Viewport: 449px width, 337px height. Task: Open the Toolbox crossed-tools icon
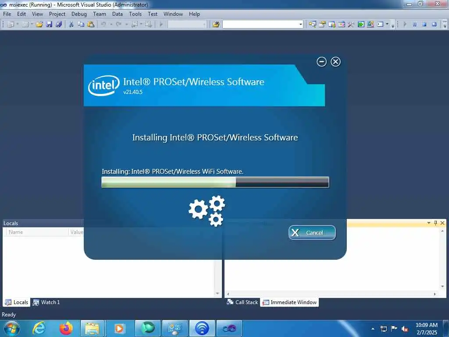pos(351,25)
